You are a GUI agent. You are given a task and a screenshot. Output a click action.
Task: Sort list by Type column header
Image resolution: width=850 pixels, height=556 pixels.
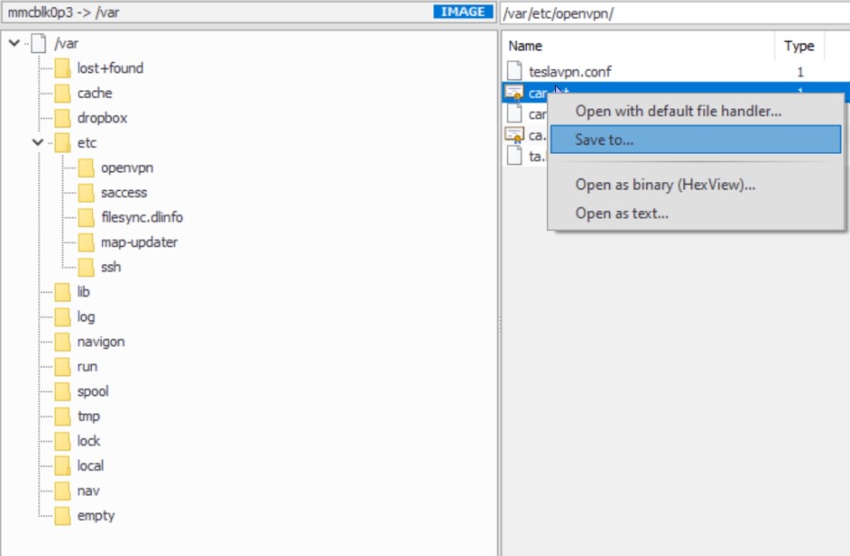(798, 45)
